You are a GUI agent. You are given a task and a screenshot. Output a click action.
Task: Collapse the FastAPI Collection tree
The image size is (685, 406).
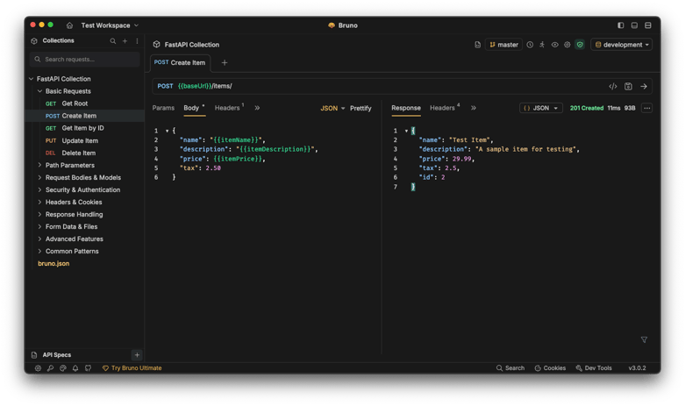(x=31, y=79)
